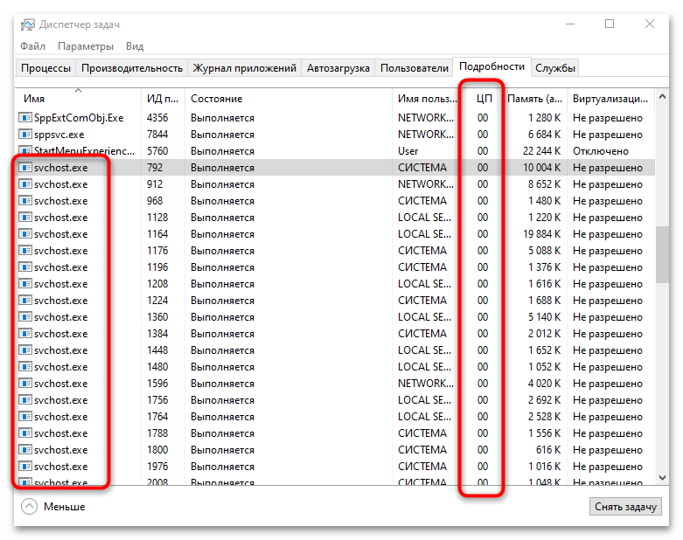This screenshot has height=540, width=683.
Task: Switch to the Пользователи tab
Action: [x=415, y=68]
